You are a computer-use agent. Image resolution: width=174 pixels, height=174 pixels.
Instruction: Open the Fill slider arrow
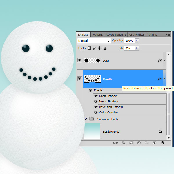click(x=137, y=48)
